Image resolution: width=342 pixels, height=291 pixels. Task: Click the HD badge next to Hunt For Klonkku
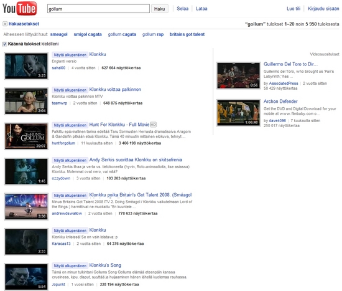154,125
